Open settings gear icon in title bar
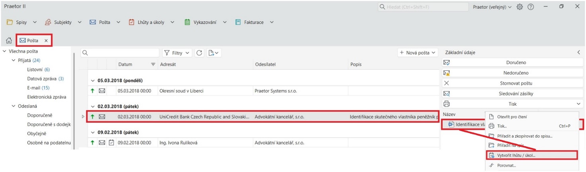Viewport: 586px width, 172px height. click(x=519, y=7)
